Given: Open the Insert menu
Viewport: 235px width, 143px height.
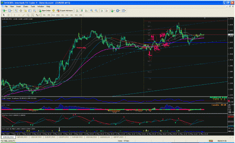Looking at the screenshot, I should [18, 7].
